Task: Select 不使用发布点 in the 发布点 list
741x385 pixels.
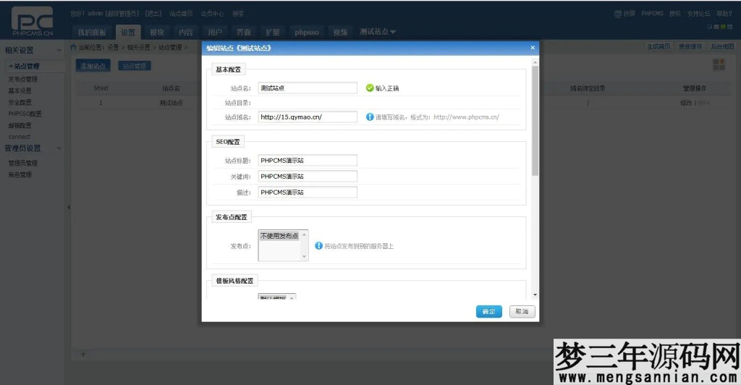Action: 279,236
